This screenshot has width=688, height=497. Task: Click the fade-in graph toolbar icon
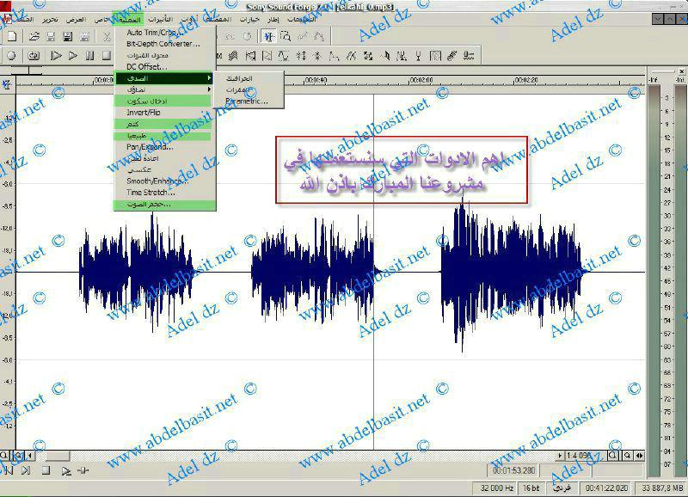(250, 56)
